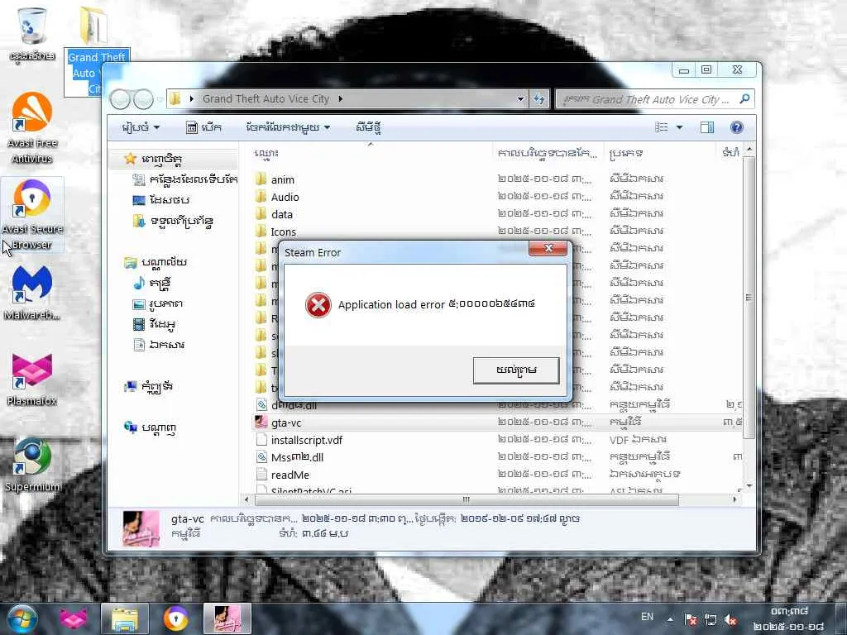Click OK button in Steam Error dialog
Image resolution: width=847 pixels, height=635 pixels.
click(516, 370)
